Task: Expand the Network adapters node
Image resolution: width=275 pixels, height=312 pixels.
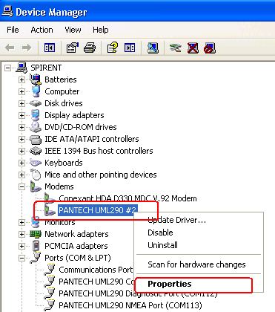Action: click(21, 234)
